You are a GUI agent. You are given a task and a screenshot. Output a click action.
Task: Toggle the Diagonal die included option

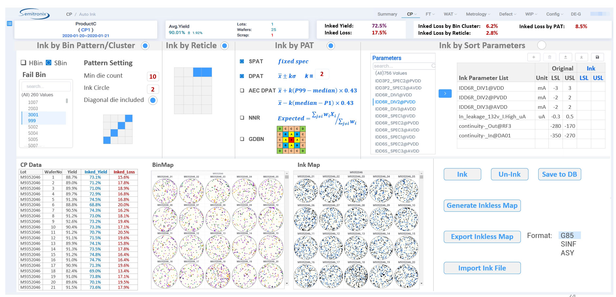(153, 100)
